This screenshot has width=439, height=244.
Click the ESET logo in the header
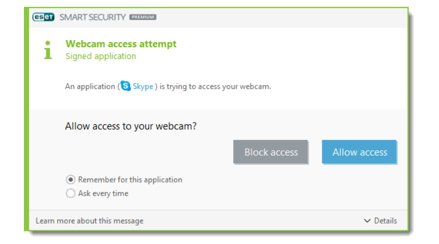click(44, 17)
